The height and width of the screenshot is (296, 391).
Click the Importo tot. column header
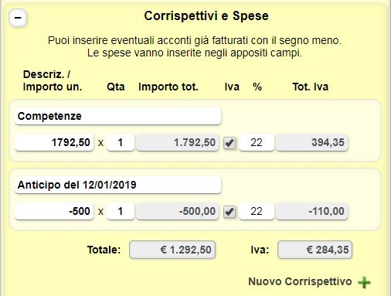pos(168,87)
